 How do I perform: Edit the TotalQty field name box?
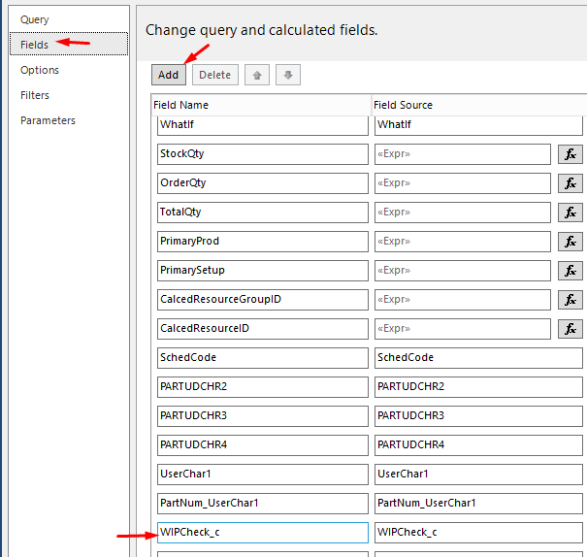tap(263, 213)
